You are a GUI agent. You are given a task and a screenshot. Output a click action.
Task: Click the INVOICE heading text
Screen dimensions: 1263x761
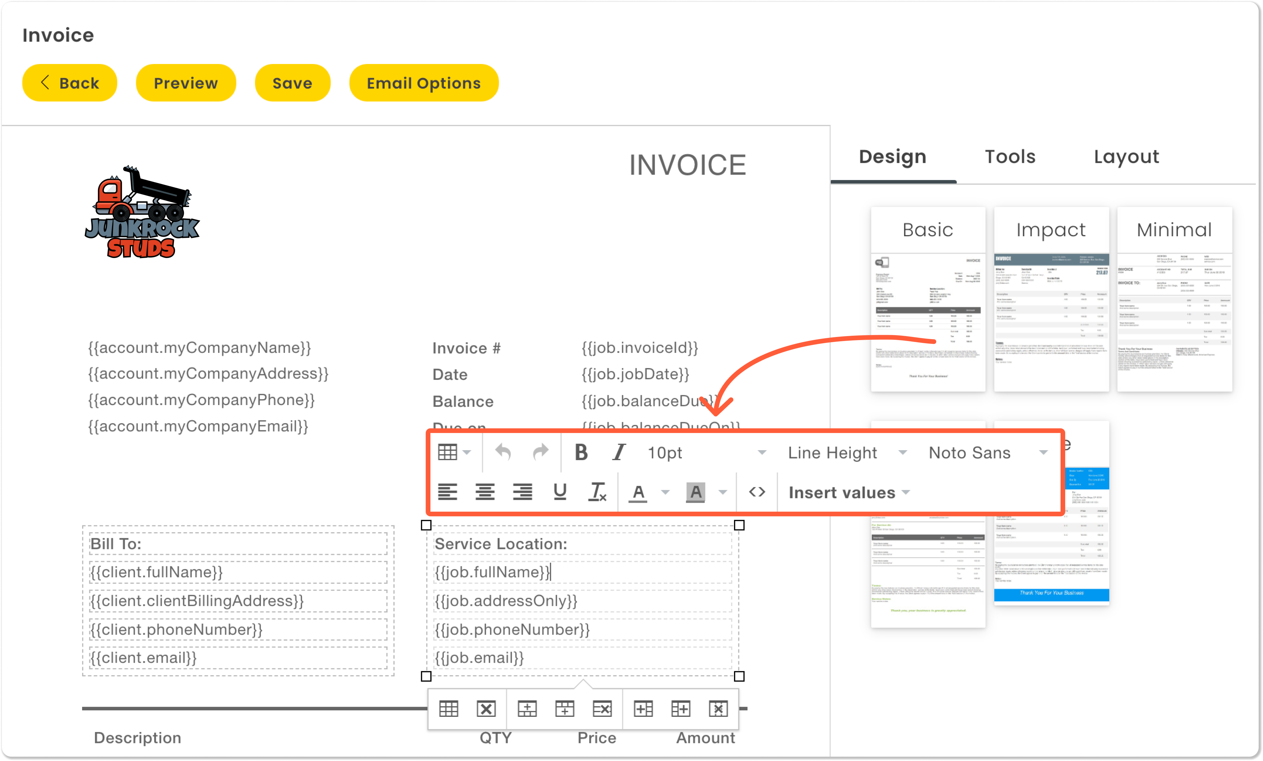pyautogui.click(x=687, y=165)
